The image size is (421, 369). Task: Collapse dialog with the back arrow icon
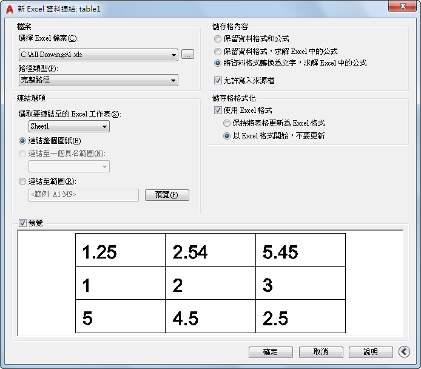click(404, 351)
